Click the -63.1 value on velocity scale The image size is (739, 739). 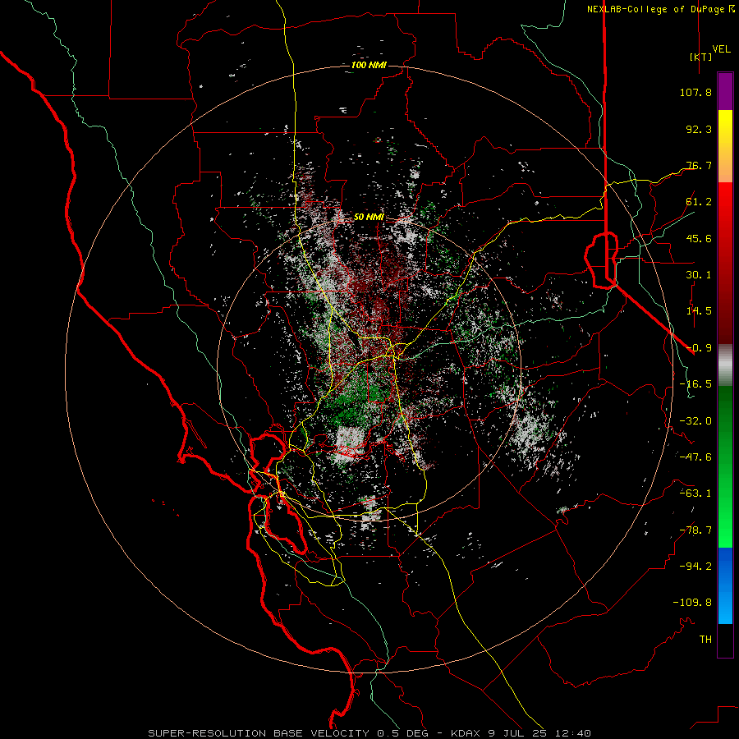695,493
